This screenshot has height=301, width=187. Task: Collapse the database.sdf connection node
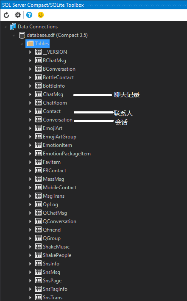[x=14, y=36]
